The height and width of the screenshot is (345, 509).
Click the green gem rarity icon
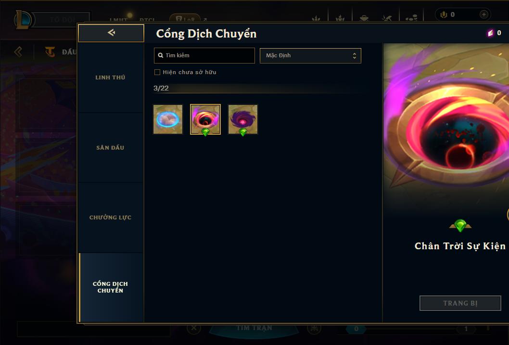[460, 225]
